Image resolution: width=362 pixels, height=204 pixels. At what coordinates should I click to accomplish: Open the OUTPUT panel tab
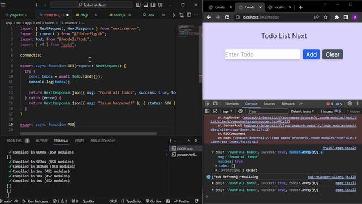pos(41,141)
